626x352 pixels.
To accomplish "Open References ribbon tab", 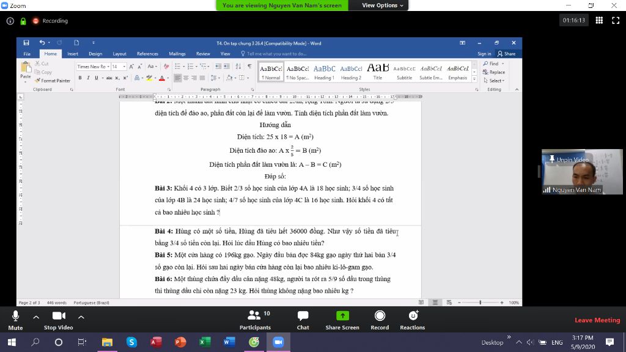I will pyautogui.click(x=147, y=54).
